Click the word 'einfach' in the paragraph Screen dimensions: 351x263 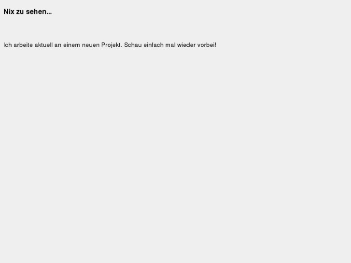(154, 45)
